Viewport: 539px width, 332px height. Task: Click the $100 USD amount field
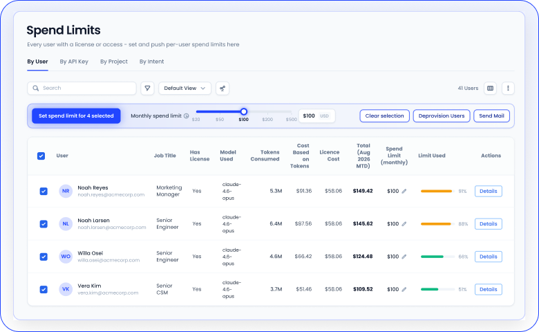tap(316, 116)
